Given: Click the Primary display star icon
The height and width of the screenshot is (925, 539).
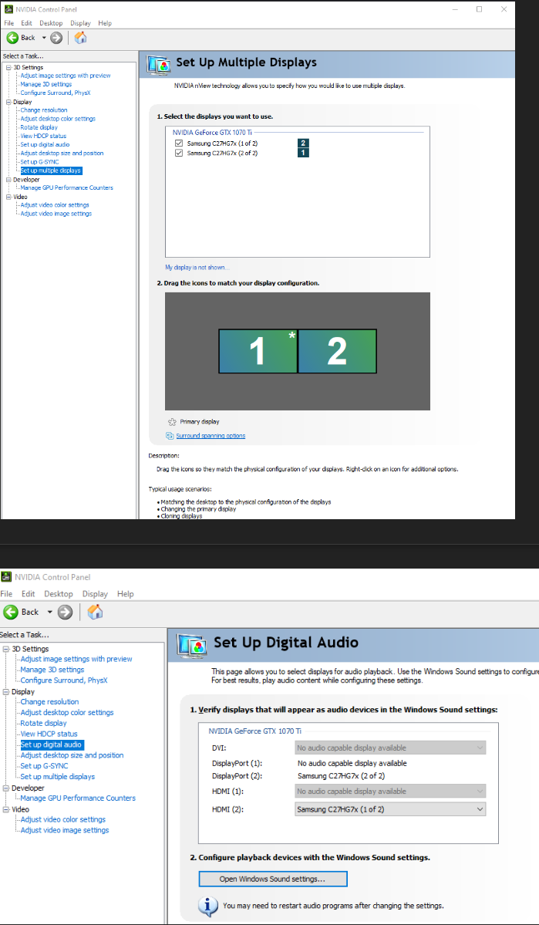Looking at the screenshot, I should click(172, 422).
